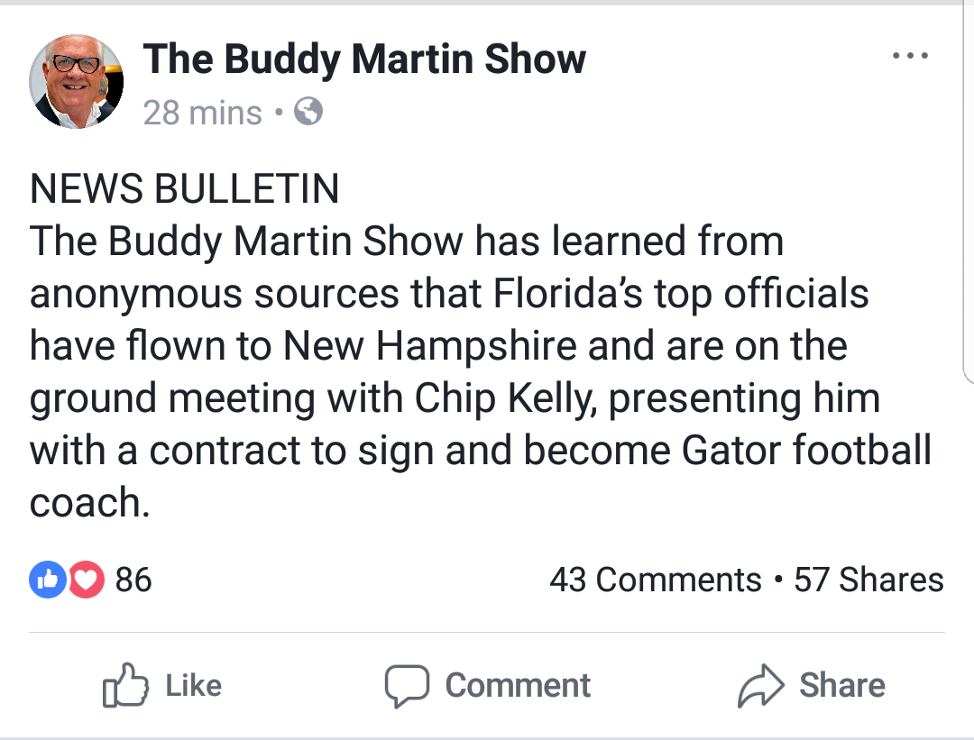974x740 pixels.
Task: Open the 28 mins timestamp link
Action: (x=202, y=113)
